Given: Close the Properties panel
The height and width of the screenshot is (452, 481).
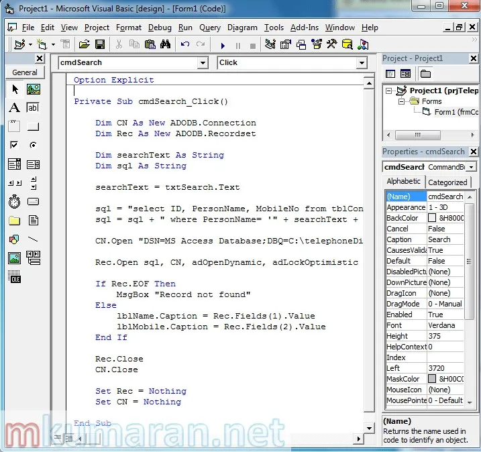Looking at the screenshot, I should pos(474,152).
